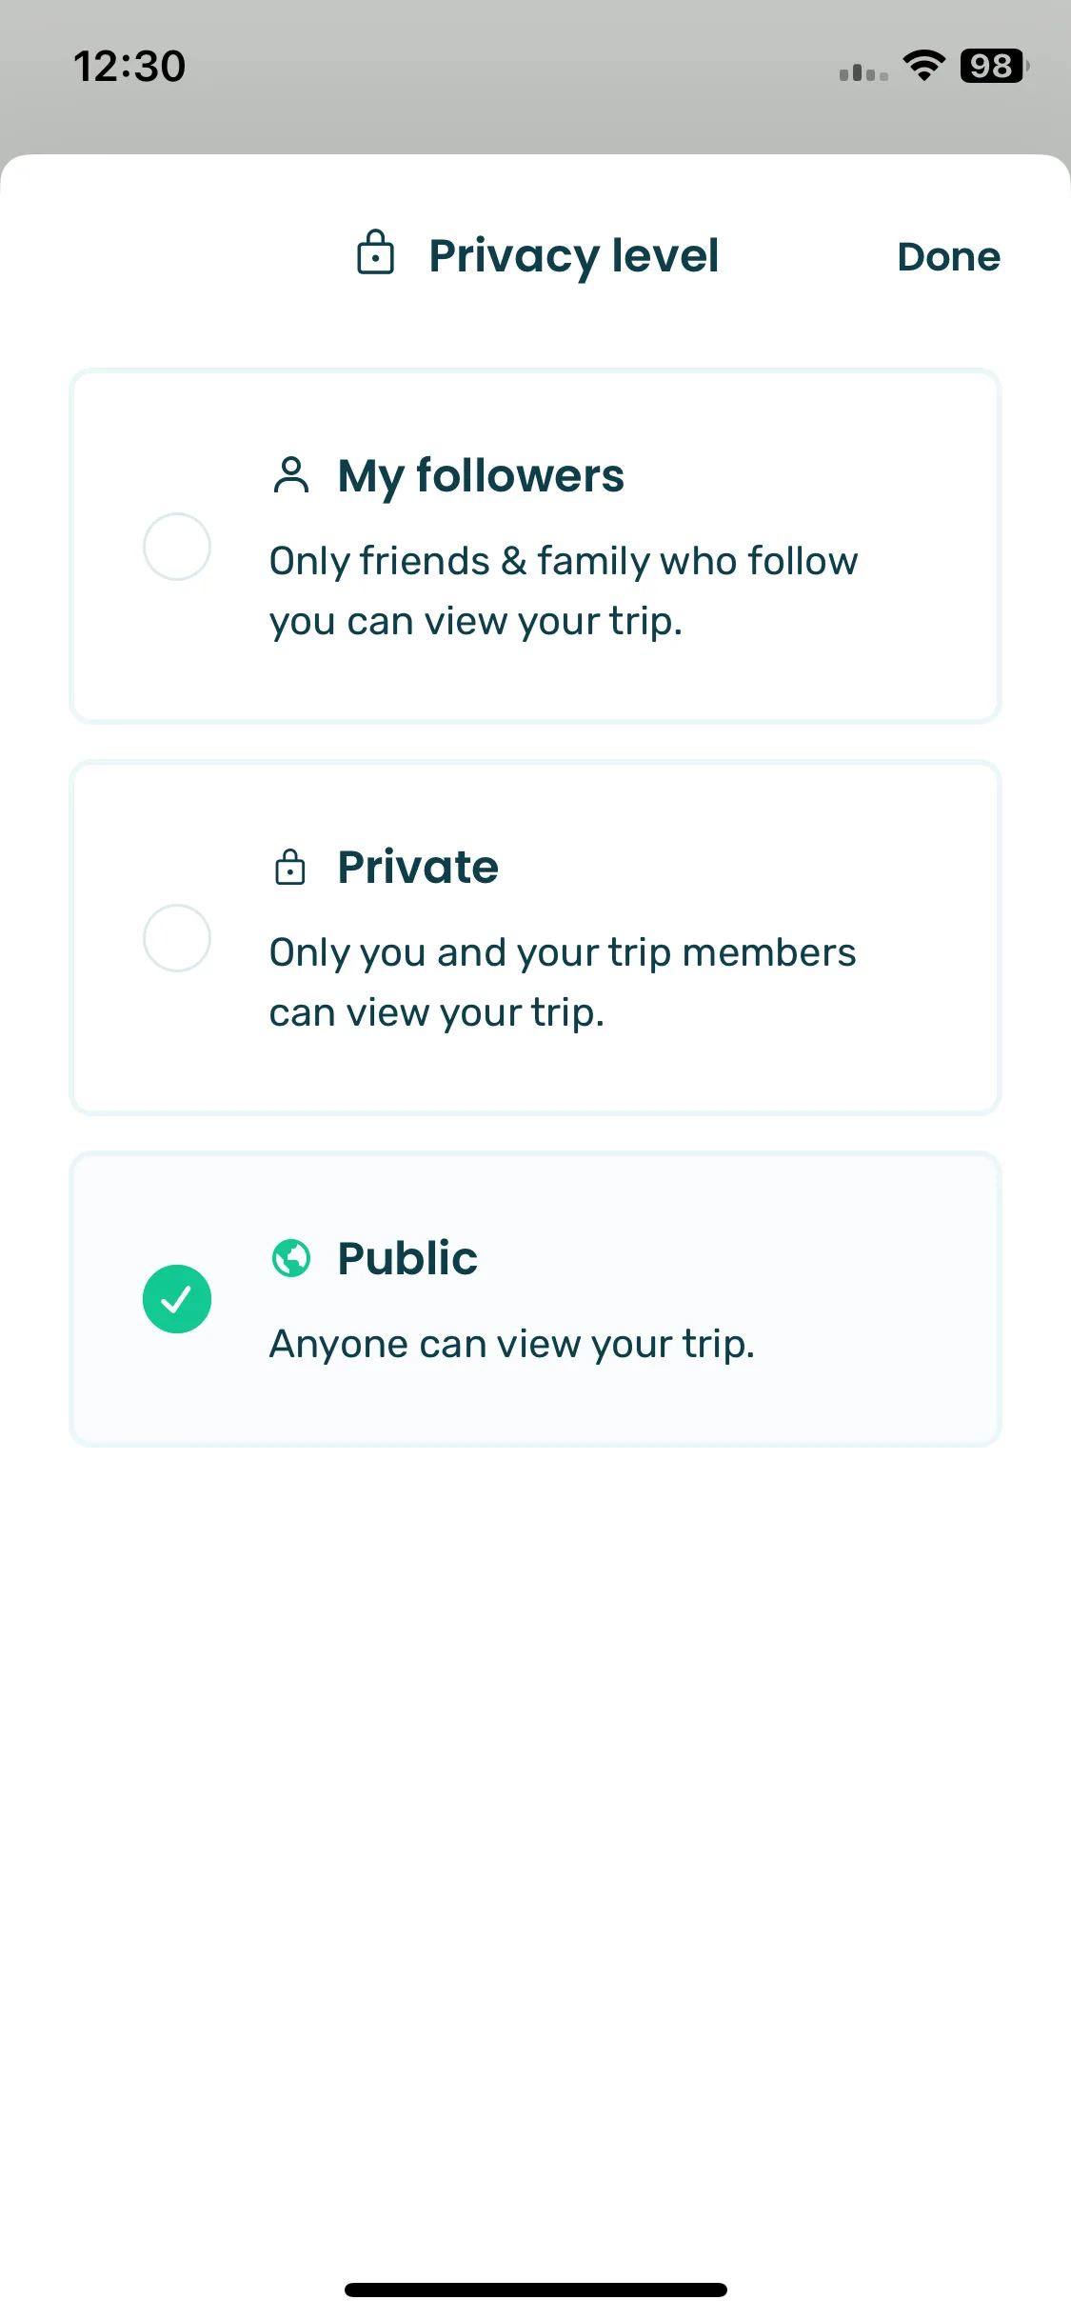This screenshot has height=2320, width=1071.
Task: Select the Private radio button
Action: pyautogui.click(x=177, y=938)
